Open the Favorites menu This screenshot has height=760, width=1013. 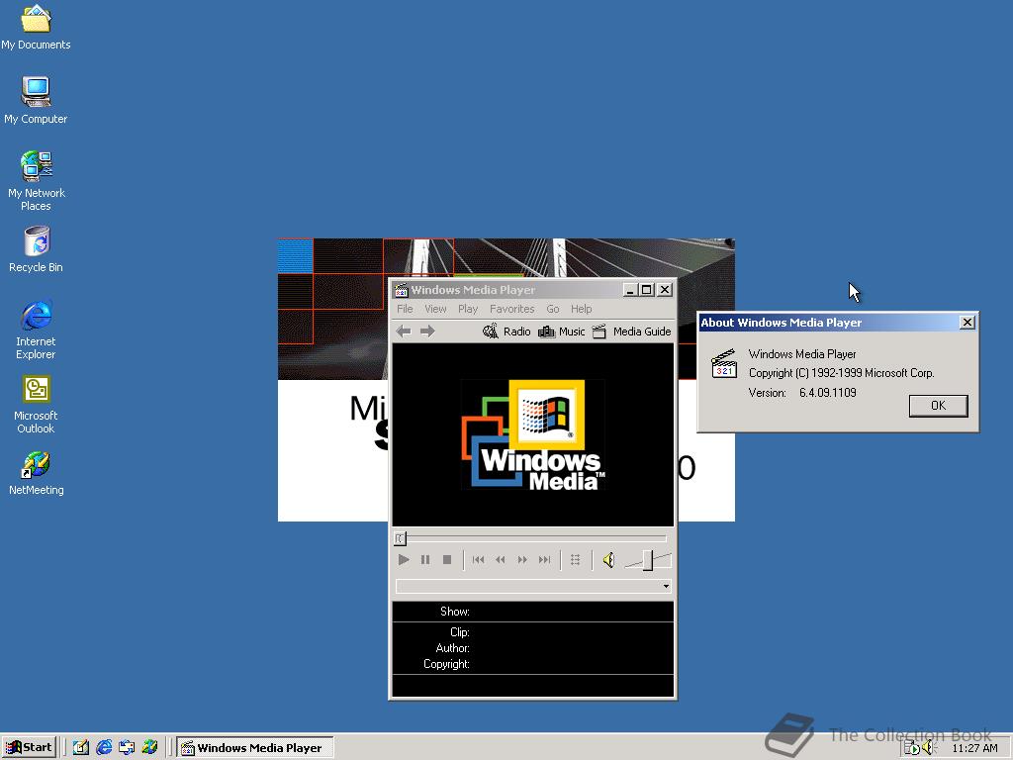point(511,309)
